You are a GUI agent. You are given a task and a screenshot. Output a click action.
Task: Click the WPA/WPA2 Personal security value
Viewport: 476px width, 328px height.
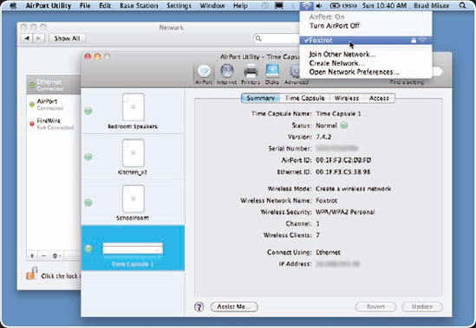tap(345, 212)
